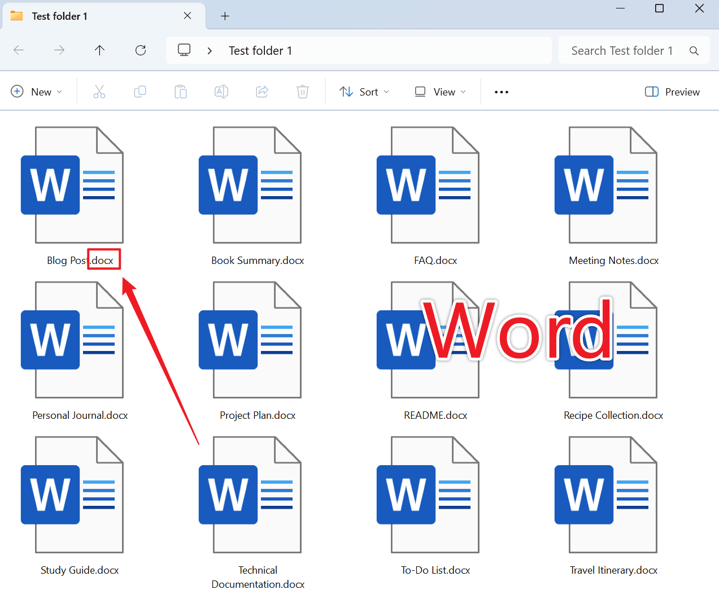
Task: Open the See more ellipsis menu
Action: pyautogui.click(x=502, y=92)
